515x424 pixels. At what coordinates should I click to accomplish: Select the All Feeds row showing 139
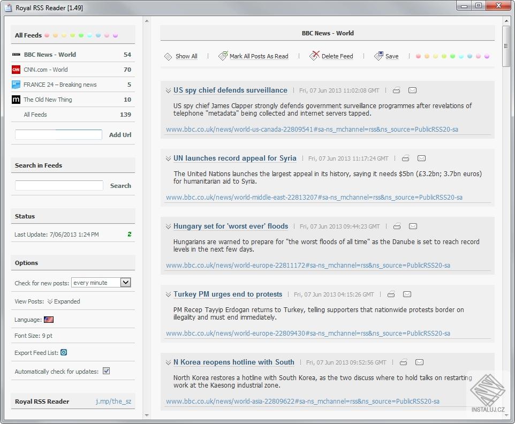click(x=73, y=115)
